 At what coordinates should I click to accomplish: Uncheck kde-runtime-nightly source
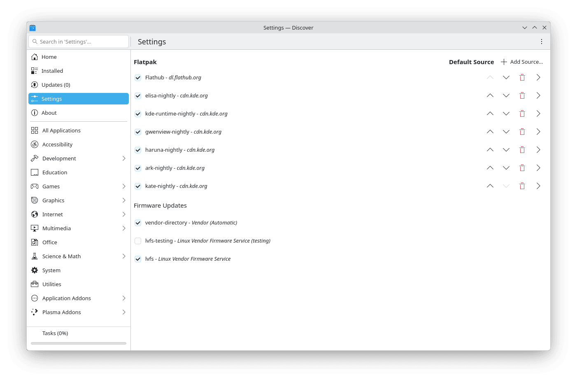tap(138, 114)
